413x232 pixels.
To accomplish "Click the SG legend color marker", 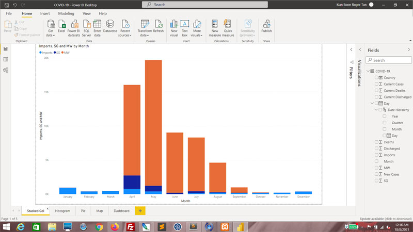I will (x=55, y=53).
